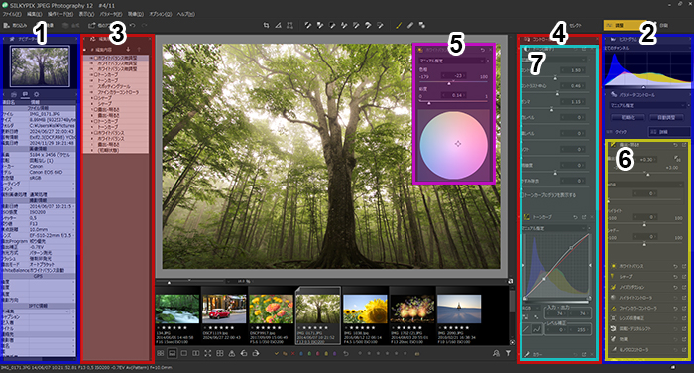
Task: Select the red car thumbnail DSCF1119.jpg
Action: click(224, 315)
